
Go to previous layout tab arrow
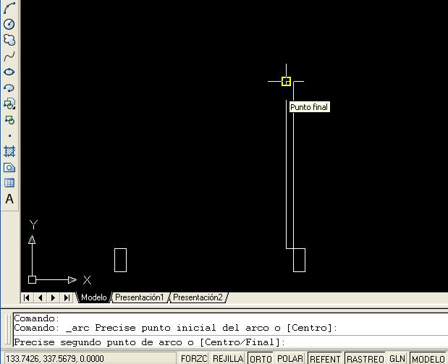pos(40,297)
